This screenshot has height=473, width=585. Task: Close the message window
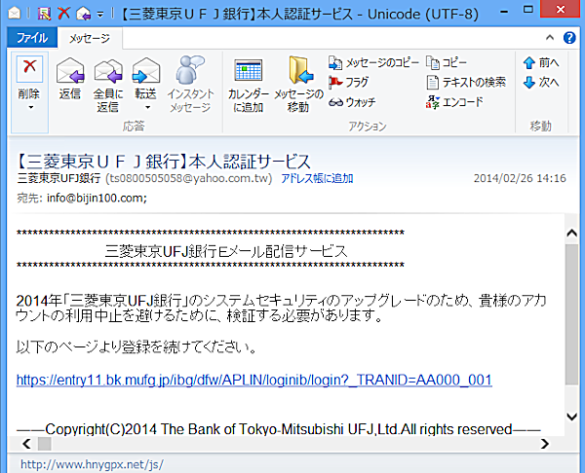click(560, 9)
